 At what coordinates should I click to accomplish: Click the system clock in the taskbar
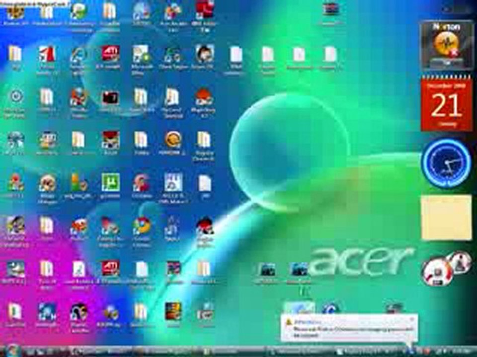click(462, 352)
